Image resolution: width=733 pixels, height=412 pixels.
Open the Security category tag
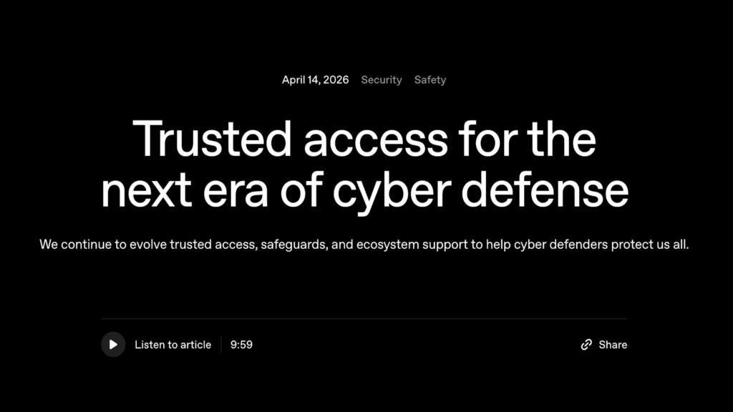(382, 80)
